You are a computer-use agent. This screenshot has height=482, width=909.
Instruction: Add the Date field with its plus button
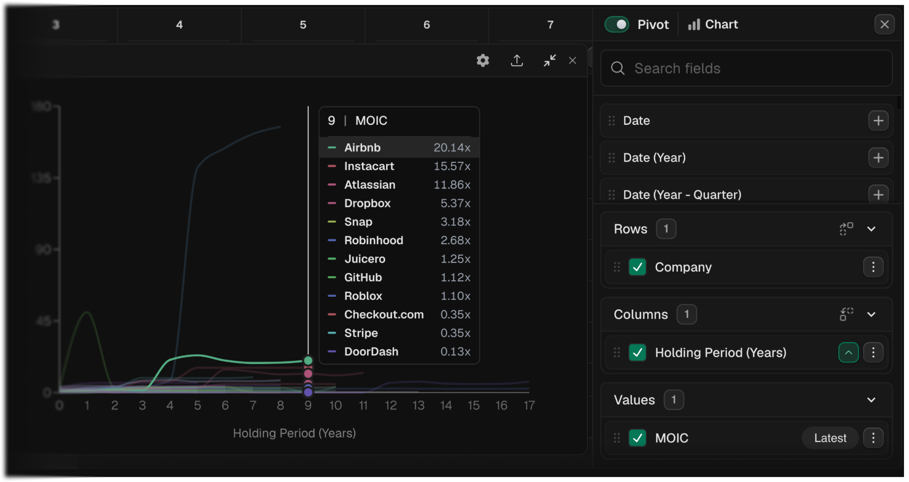tap(879, 120)
